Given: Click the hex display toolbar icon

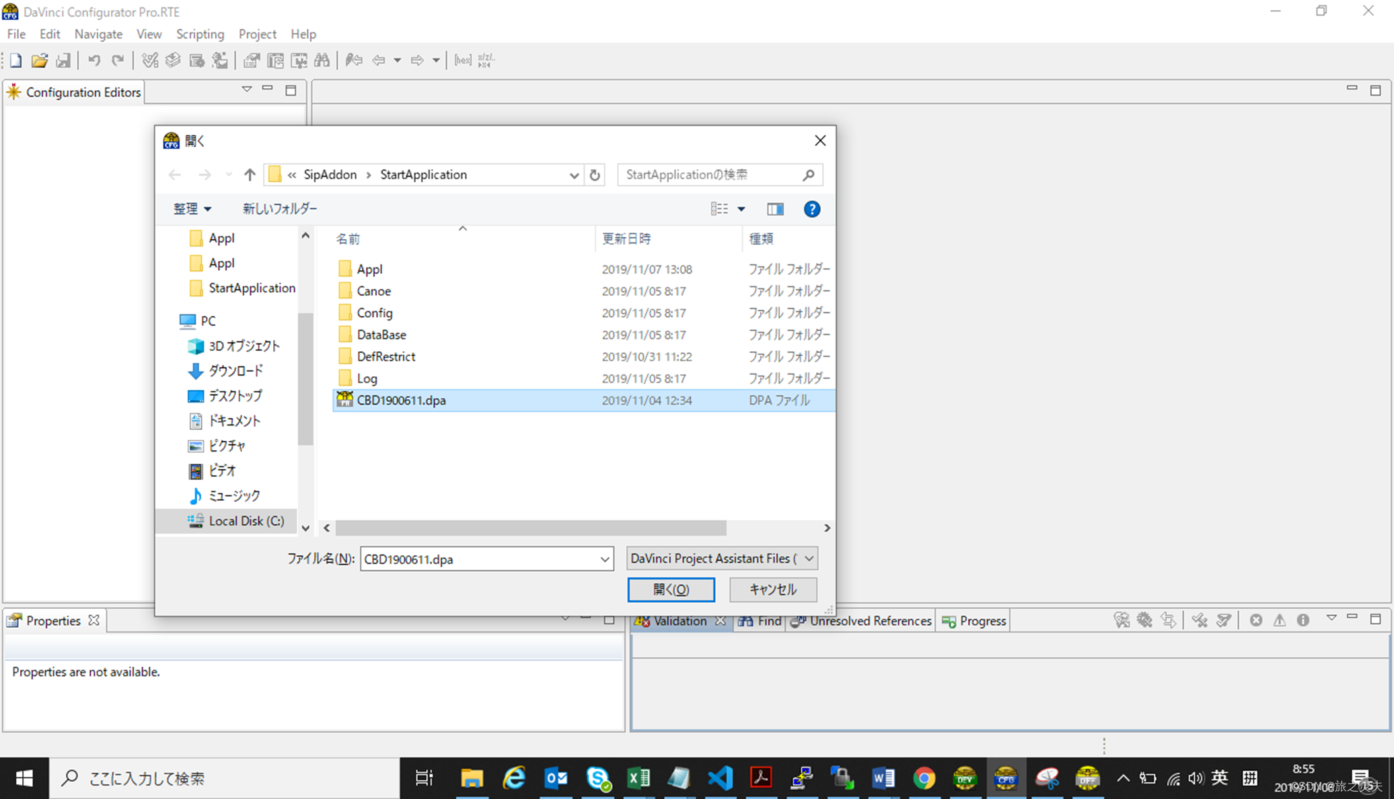Looking at the screenshot, I should (x=462, y=60).
